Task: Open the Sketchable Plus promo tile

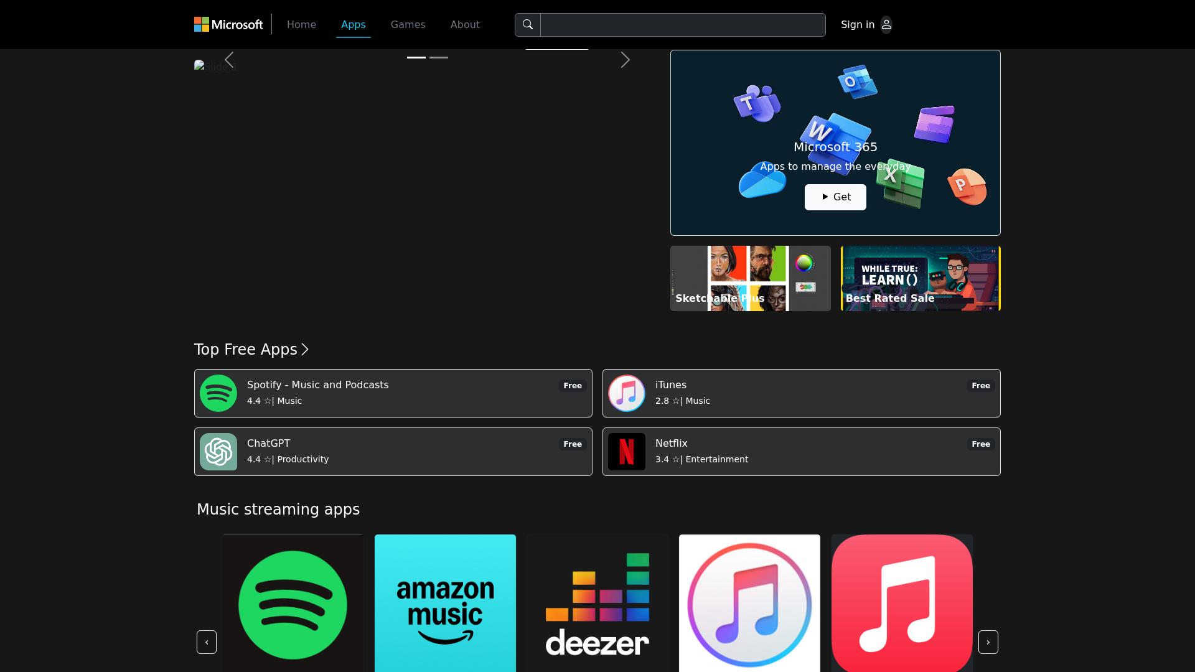Action: click(750, 278)
